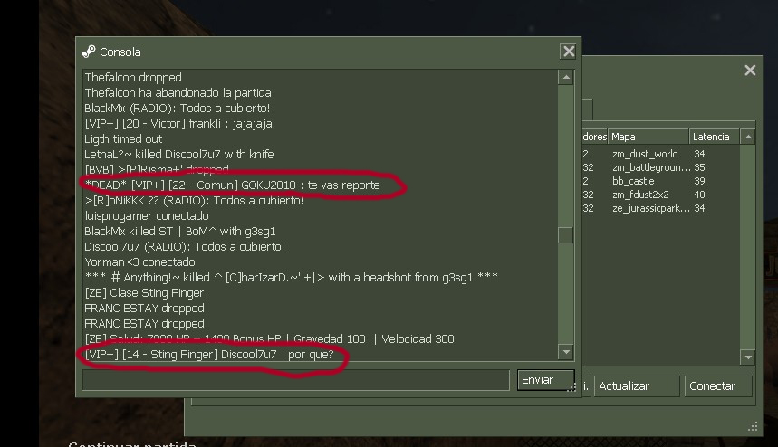The image size is (778, 447).
Task: Select the zm_dust_world server row
Action: coord(661,154)
